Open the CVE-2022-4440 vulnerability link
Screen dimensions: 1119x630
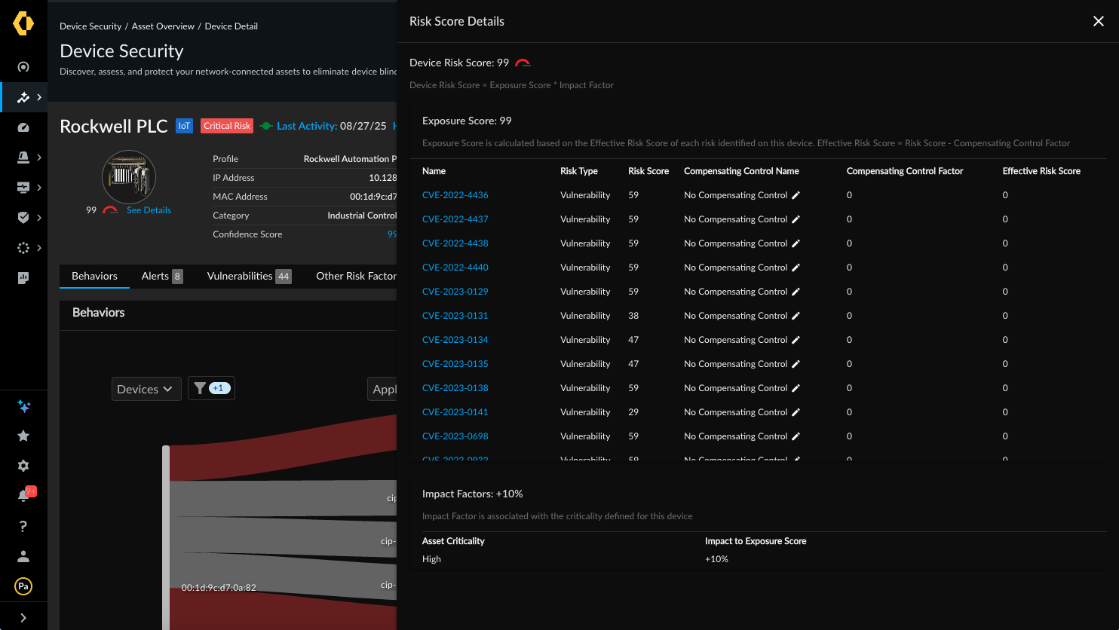click(x=455, y=268)
